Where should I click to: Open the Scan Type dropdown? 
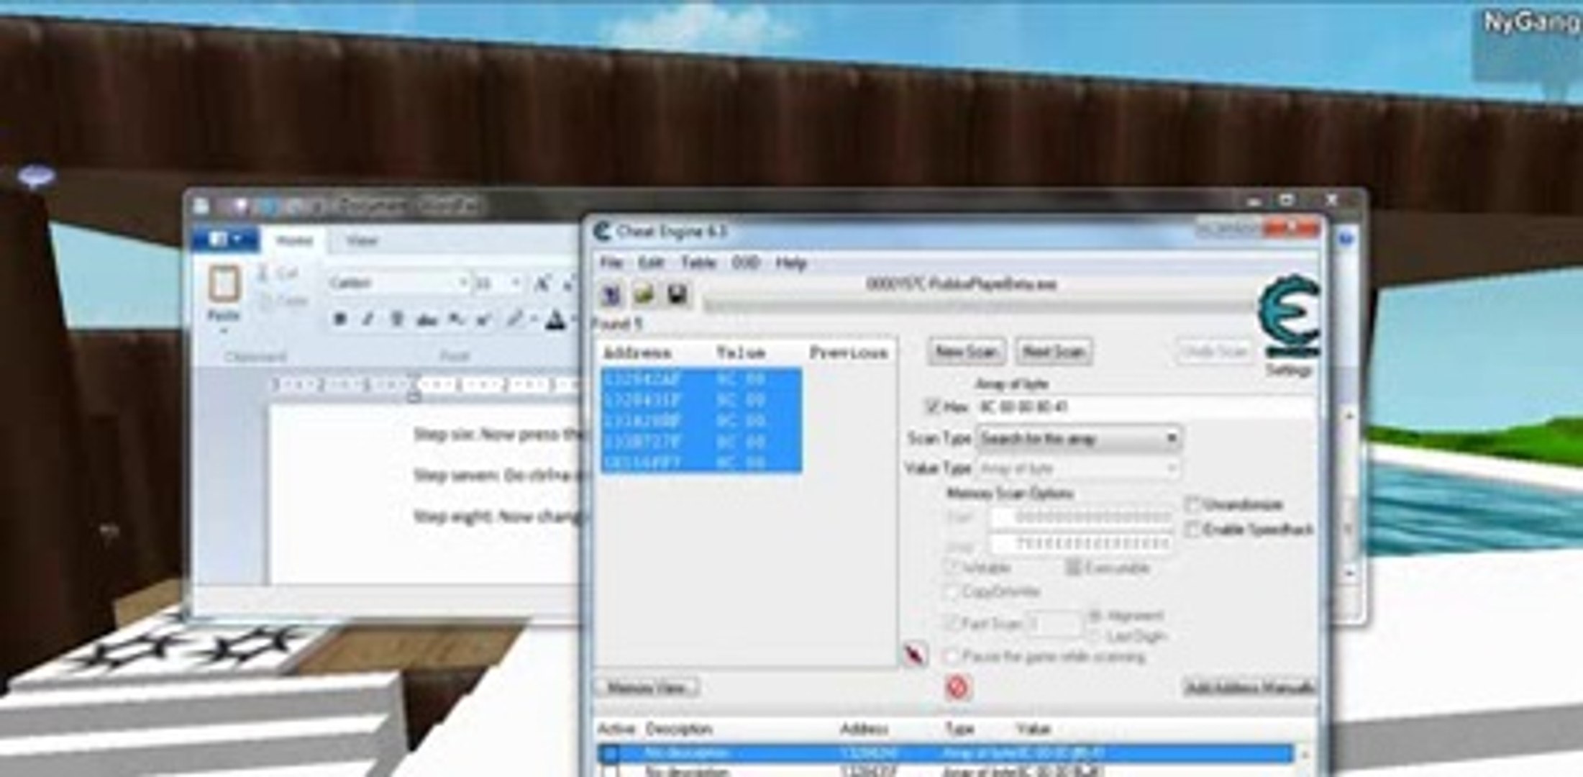click(x=1077, y=438)
